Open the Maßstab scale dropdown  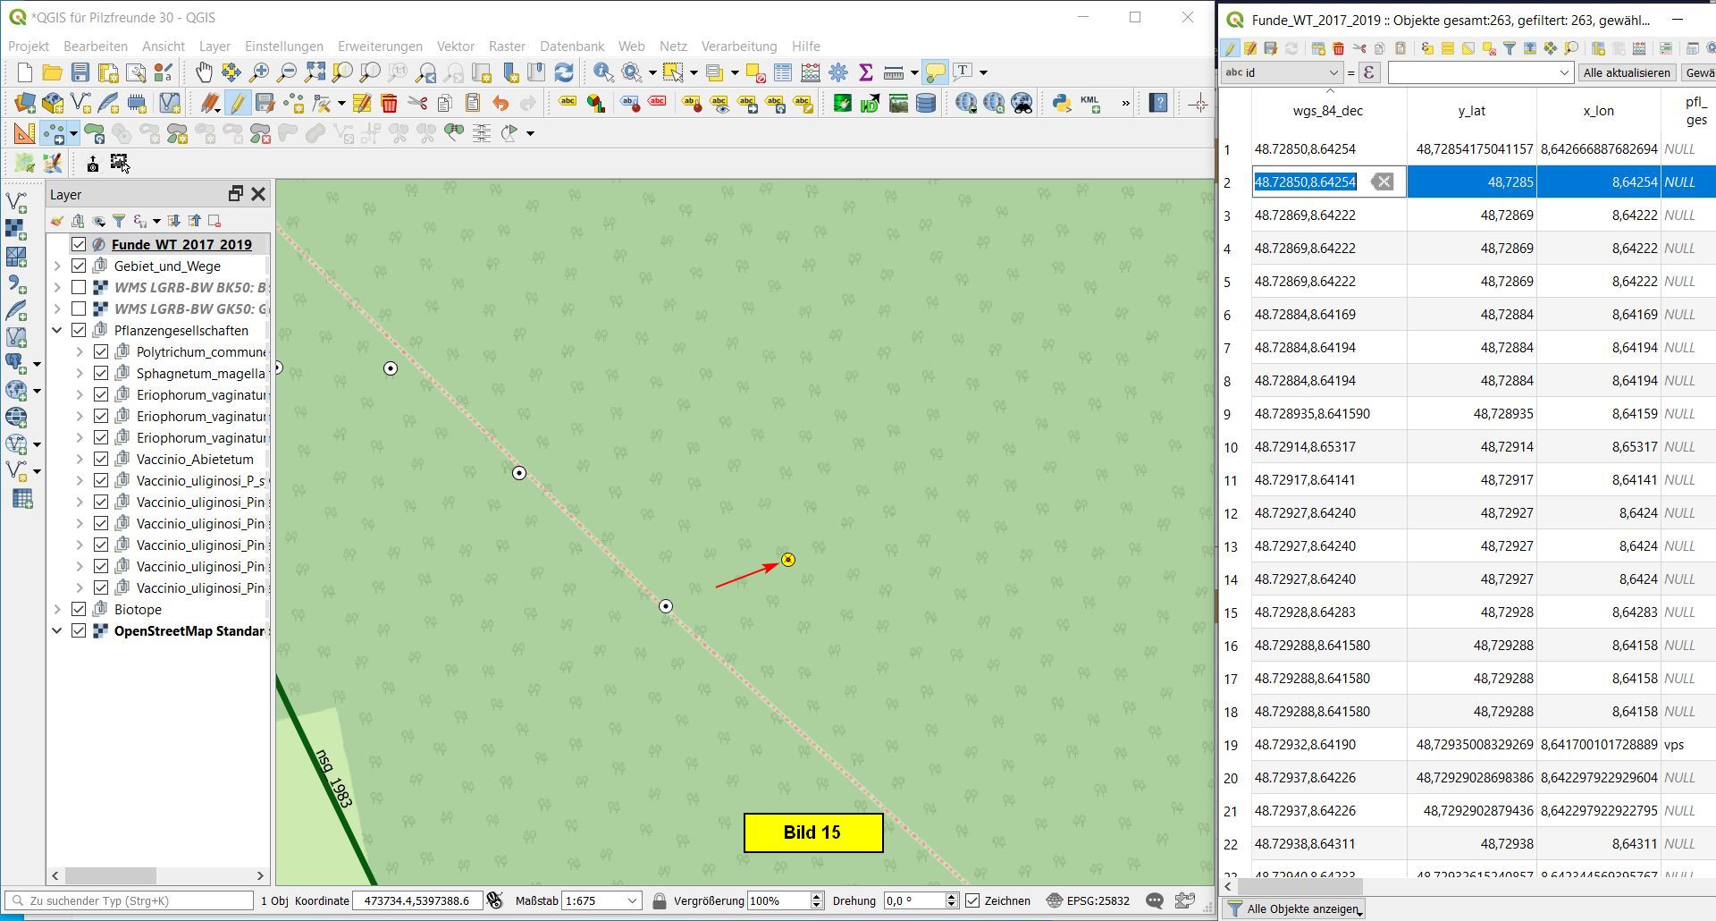(632, 900)
